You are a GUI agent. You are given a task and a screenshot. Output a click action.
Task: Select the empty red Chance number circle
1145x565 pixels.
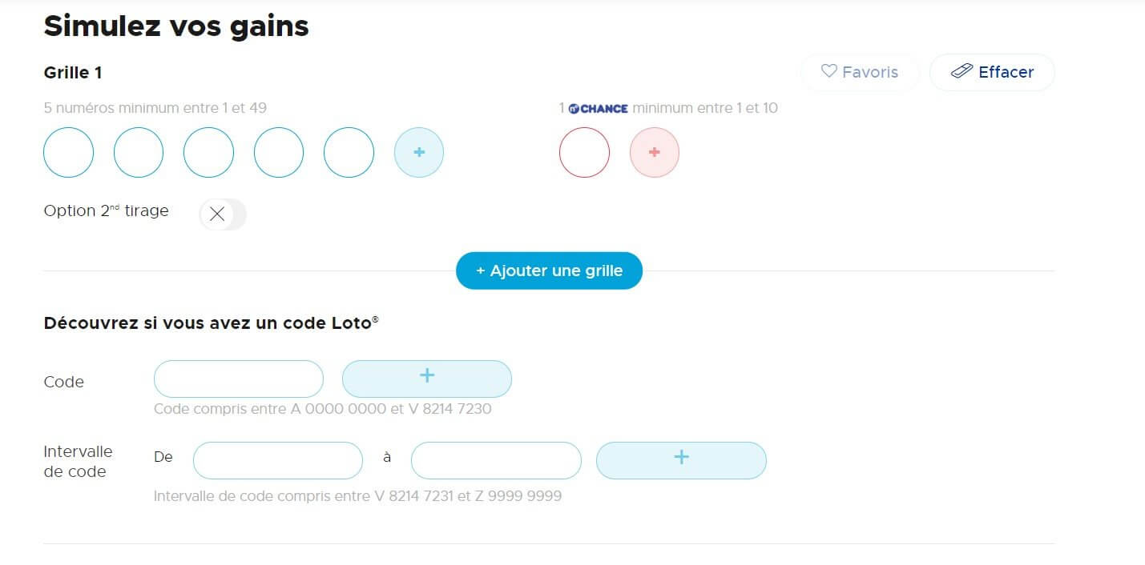(x=584, y=152)
